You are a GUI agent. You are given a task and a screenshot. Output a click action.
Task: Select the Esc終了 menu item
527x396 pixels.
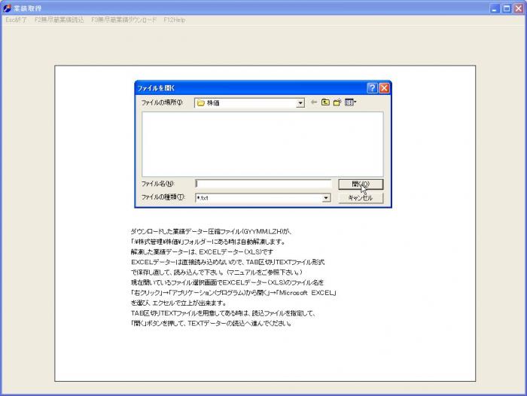[16, 20]
